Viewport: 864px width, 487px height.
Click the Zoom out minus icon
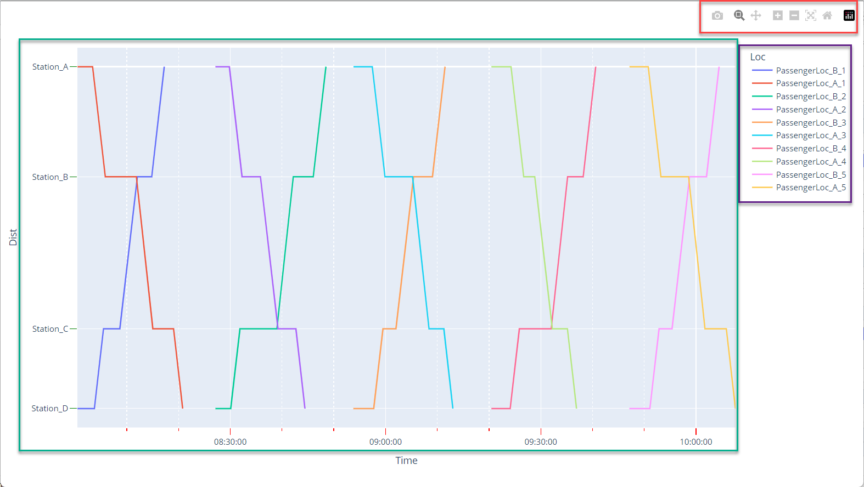(794, 16)
